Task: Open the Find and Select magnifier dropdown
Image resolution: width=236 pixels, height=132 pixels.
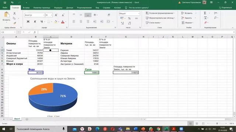Action: point(216,18)
